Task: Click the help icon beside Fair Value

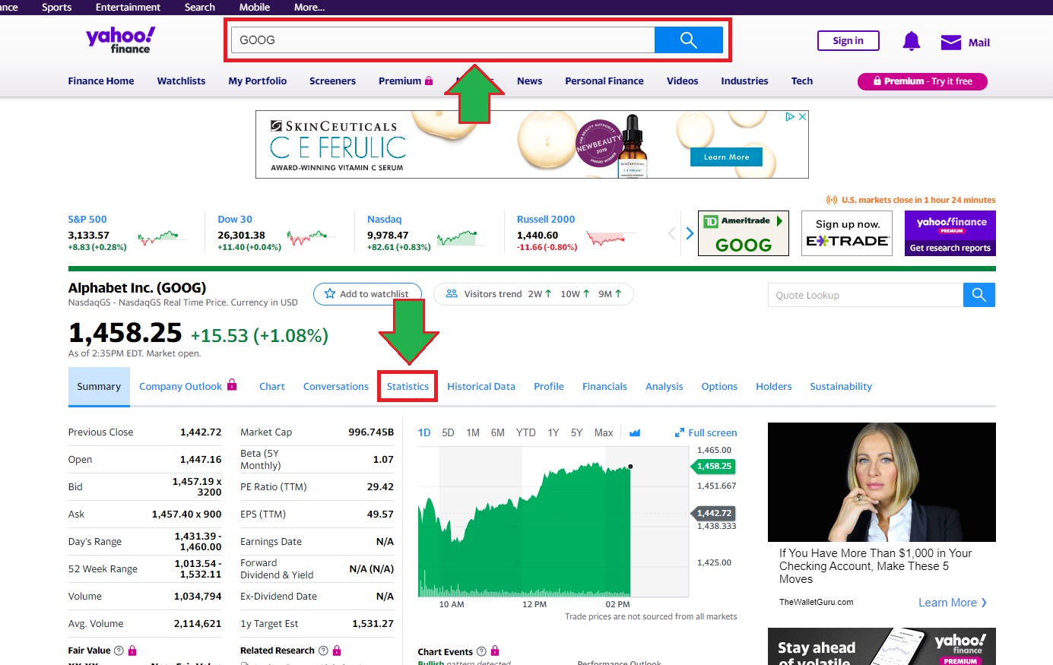Action: pos(119,651)
